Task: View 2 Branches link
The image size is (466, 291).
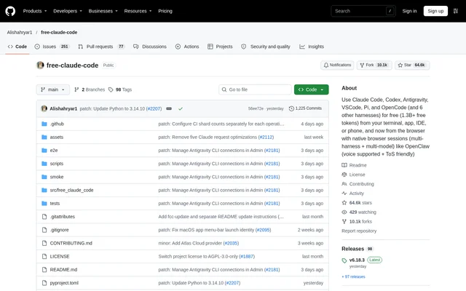Action: click(90, 89)
